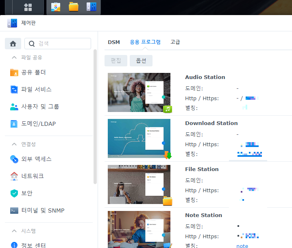Screen dimensions: 292x248
Task: Open 터미널 및 SNMP icon
Action: [14, 211]
